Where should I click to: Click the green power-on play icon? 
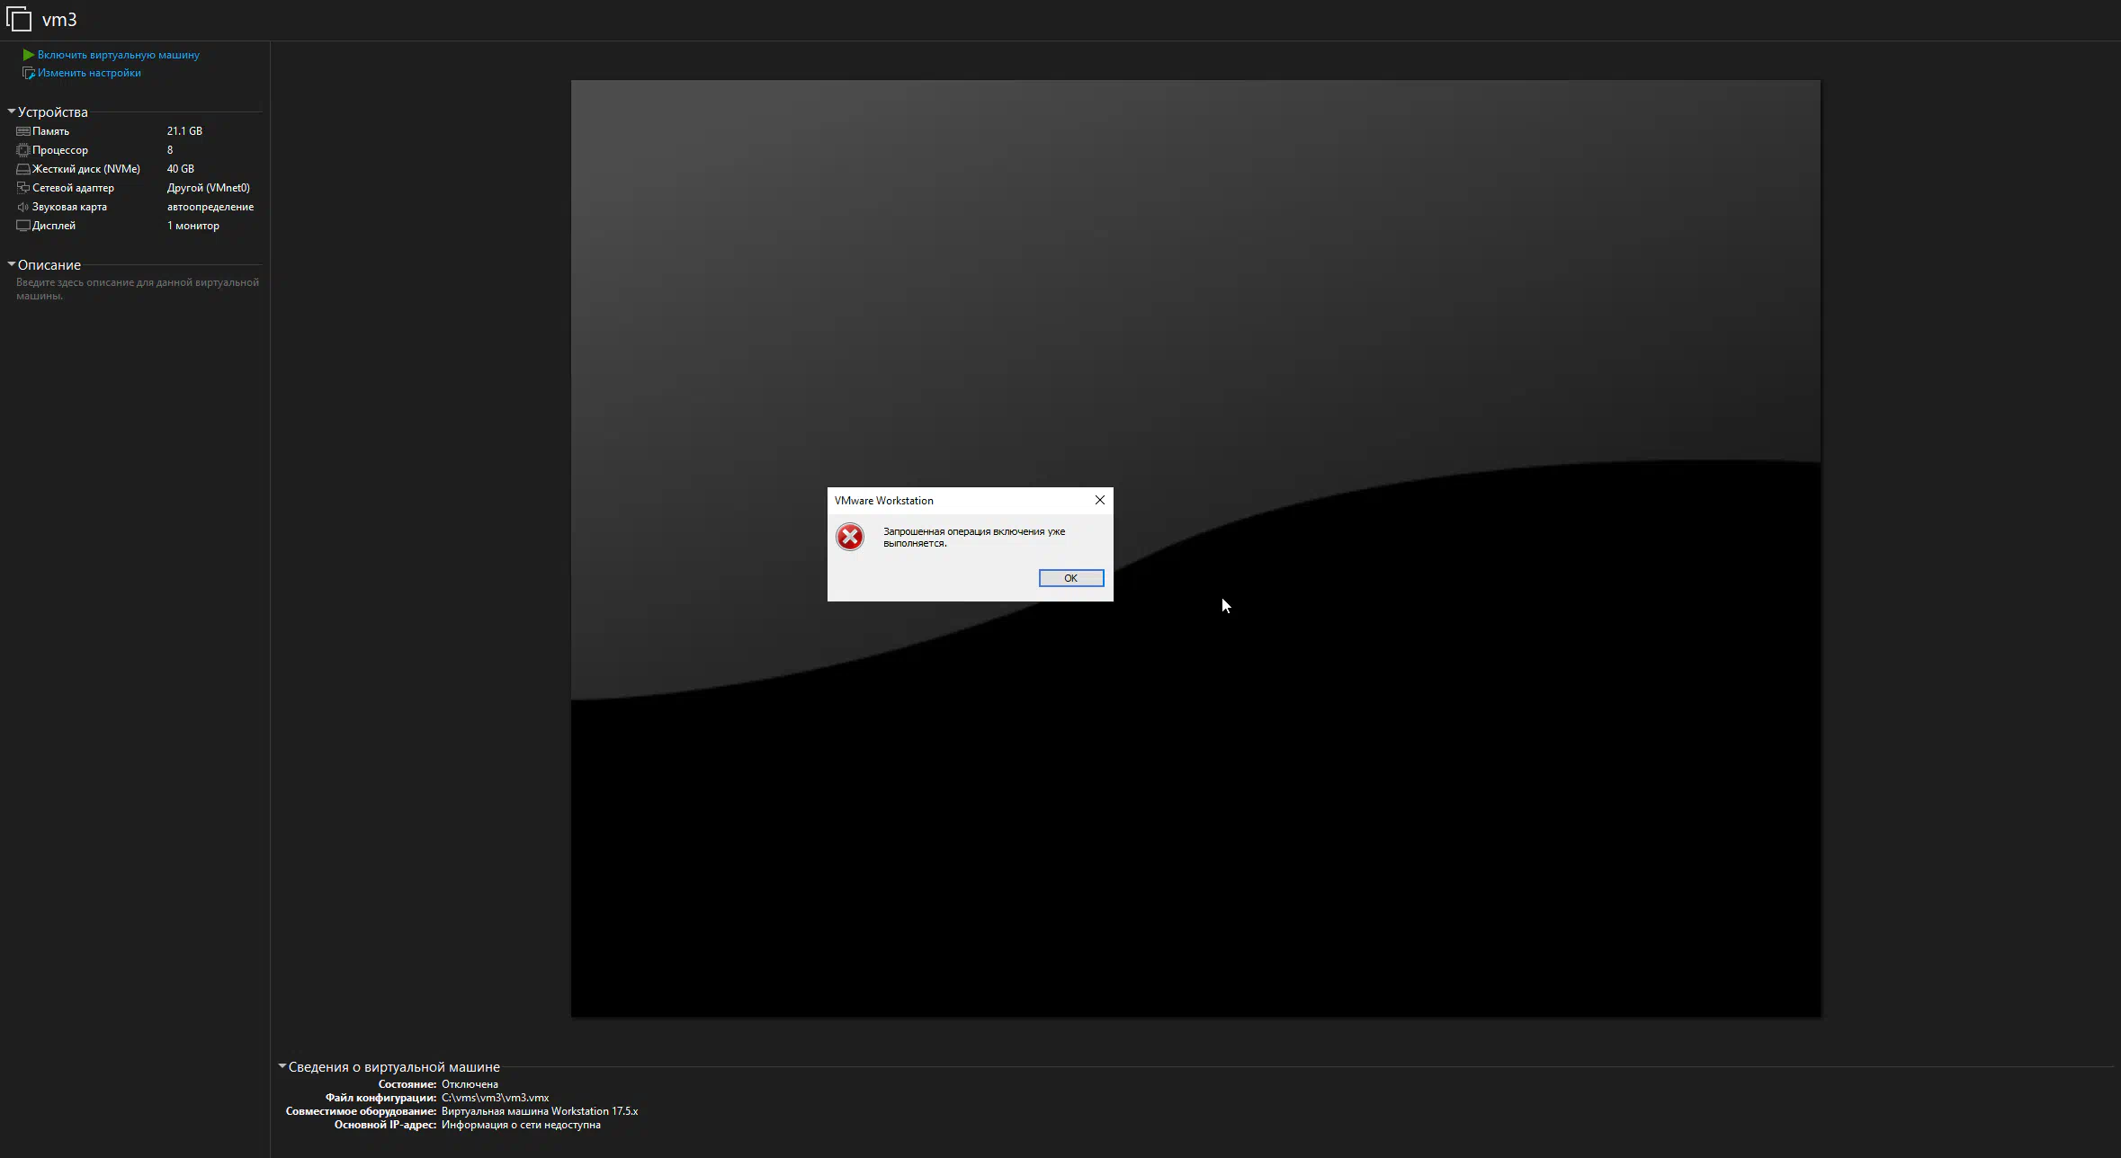pyautogui.click(x=29, y=55)
